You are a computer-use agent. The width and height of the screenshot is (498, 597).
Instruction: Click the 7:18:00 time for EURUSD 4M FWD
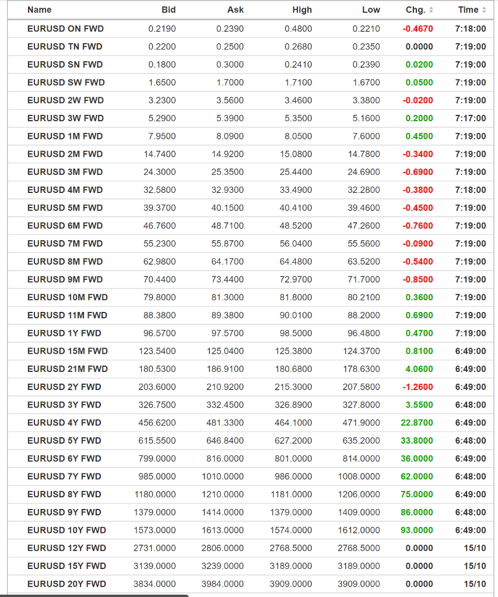pyautogui.click(x=472, y=189)
